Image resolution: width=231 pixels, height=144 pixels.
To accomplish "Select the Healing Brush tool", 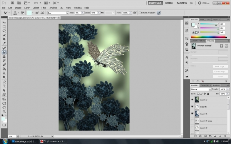I will coord(4,48).
